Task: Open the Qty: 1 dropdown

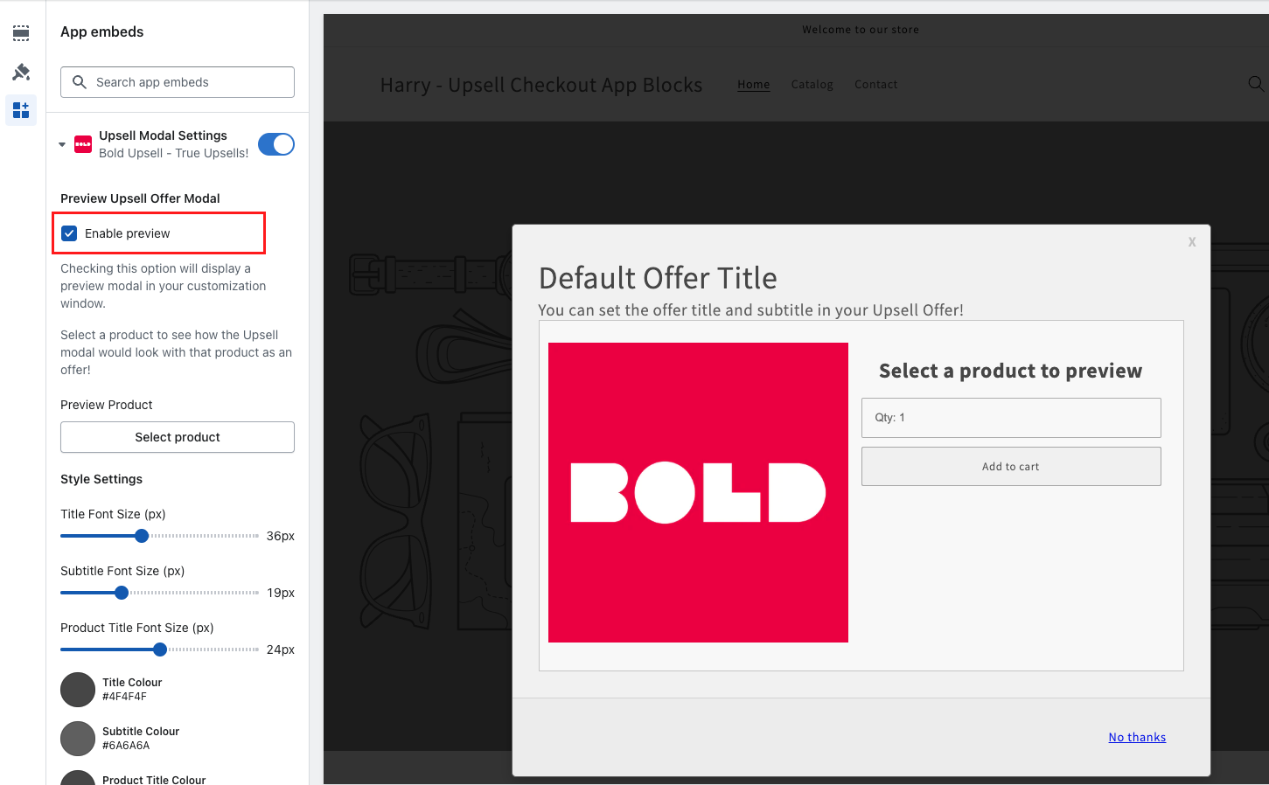Action: (x=1011, y=417)
